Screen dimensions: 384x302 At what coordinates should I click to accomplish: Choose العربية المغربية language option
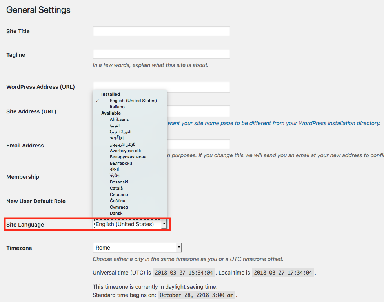pos(120,132)
